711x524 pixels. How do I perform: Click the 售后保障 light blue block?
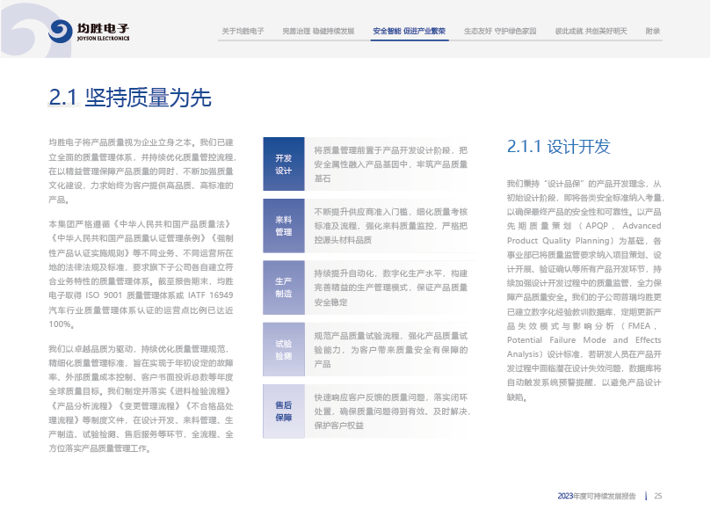(283, 411)
